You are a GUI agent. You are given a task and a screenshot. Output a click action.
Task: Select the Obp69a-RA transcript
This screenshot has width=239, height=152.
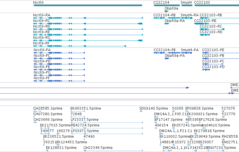coord(167,24)
